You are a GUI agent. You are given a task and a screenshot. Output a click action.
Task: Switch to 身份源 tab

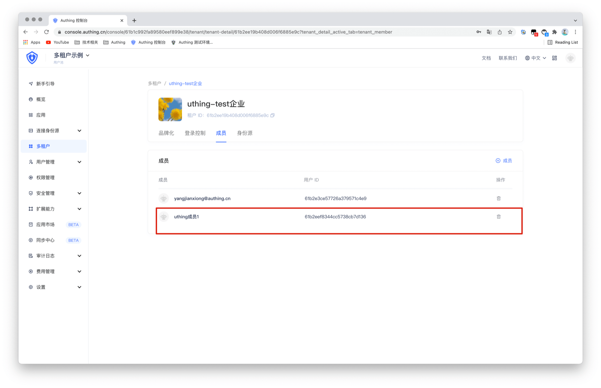(244, 133)
